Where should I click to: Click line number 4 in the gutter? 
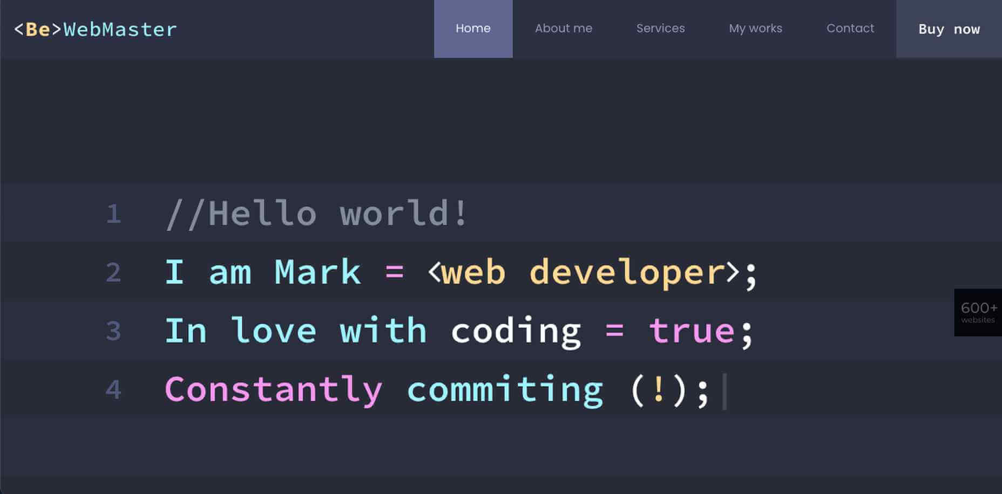coord(113,389)
